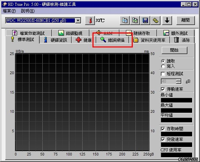Toggle the 突發速率 burst rate checkbox
The image size is (200, 162).
pyautogui.click(x=163, y=139)
